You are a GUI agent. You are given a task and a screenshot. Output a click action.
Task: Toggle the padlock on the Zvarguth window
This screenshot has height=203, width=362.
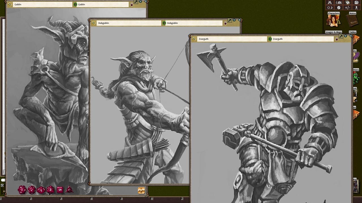(x=337, y=39)
